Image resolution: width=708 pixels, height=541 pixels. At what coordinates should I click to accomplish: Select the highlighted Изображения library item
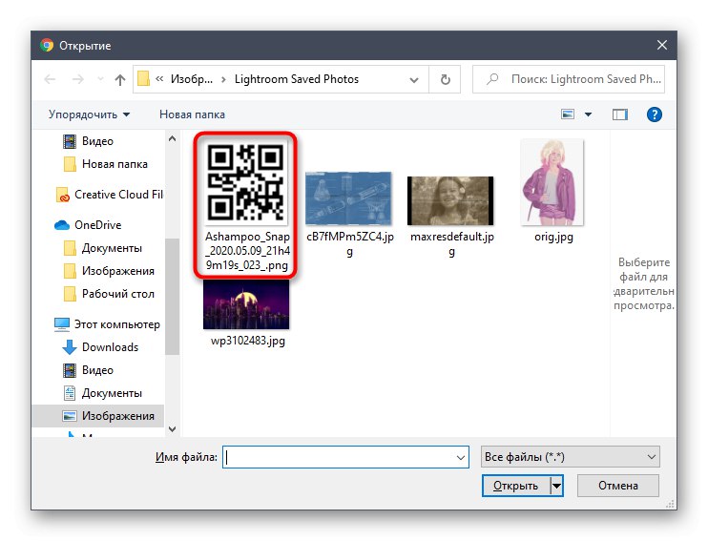[x=98, y=416]
